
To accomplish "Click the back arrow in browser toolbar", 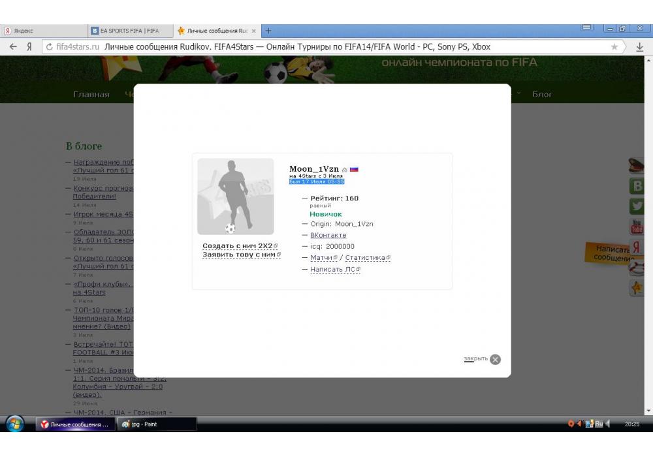I will point(13,47).
